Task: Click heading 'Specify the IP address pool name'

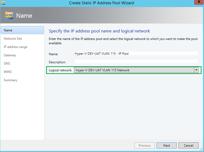Action: pyautogui.click(x=99, y=31)
